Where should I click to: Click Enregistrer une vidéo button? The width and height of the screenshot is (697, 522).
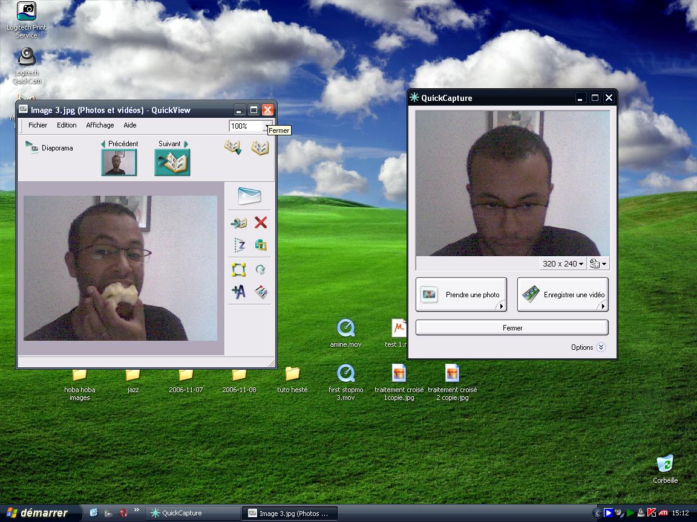[x=563, y=294]
